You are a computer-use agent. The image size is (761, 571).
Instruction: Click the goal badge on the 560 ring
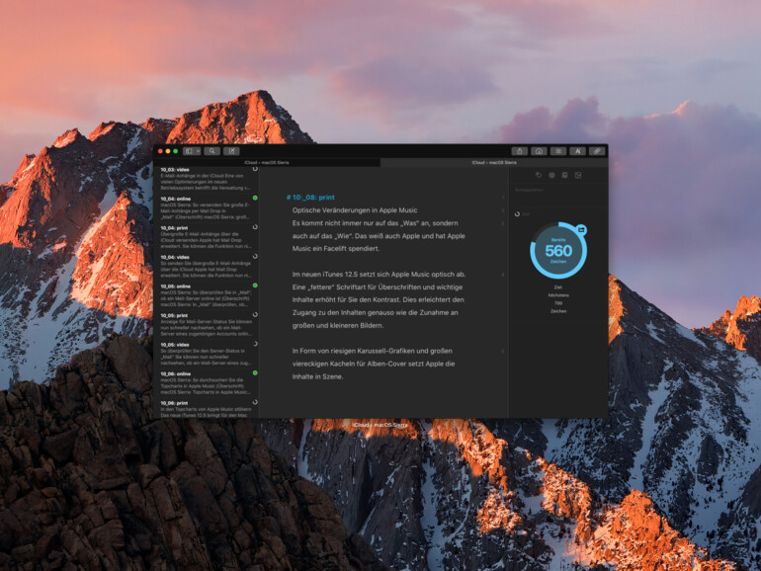[x=581, y=229]
